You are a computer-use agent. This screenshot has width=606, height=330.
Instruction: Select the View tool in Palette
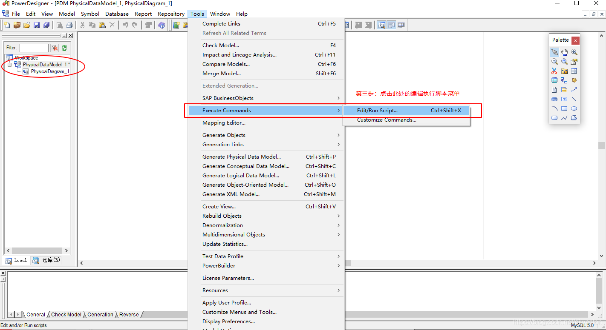[x=554, y=80]
